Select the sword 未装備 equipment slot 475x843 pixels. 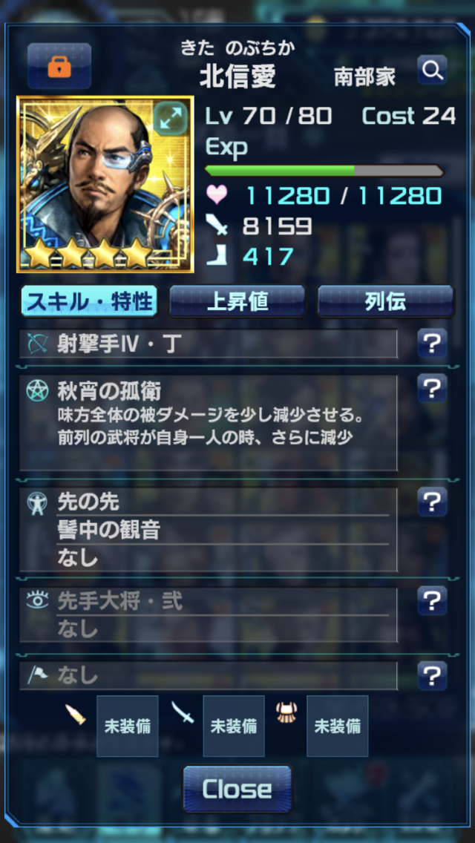[x=234, y=726]
